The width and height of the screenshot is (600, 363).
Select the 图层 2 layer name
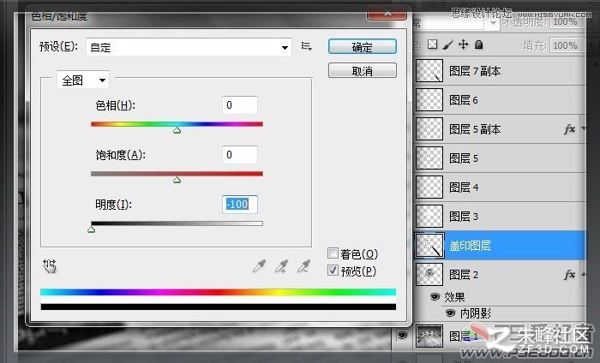[x=464, y=274]
